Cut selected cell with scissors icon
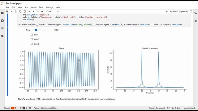The image size is (198, 111). tap(16, 11)
